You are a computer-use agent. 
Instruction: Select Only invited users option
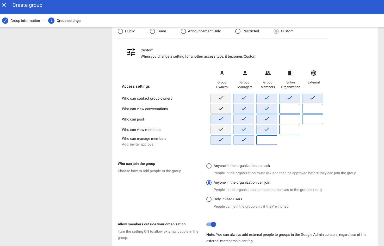tap(209, 199)
